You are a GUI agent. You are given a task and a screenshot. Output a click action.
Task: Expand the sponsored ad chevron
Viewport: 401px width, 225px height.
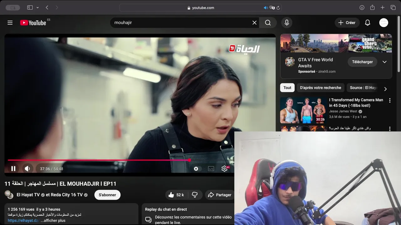(384, 62)
